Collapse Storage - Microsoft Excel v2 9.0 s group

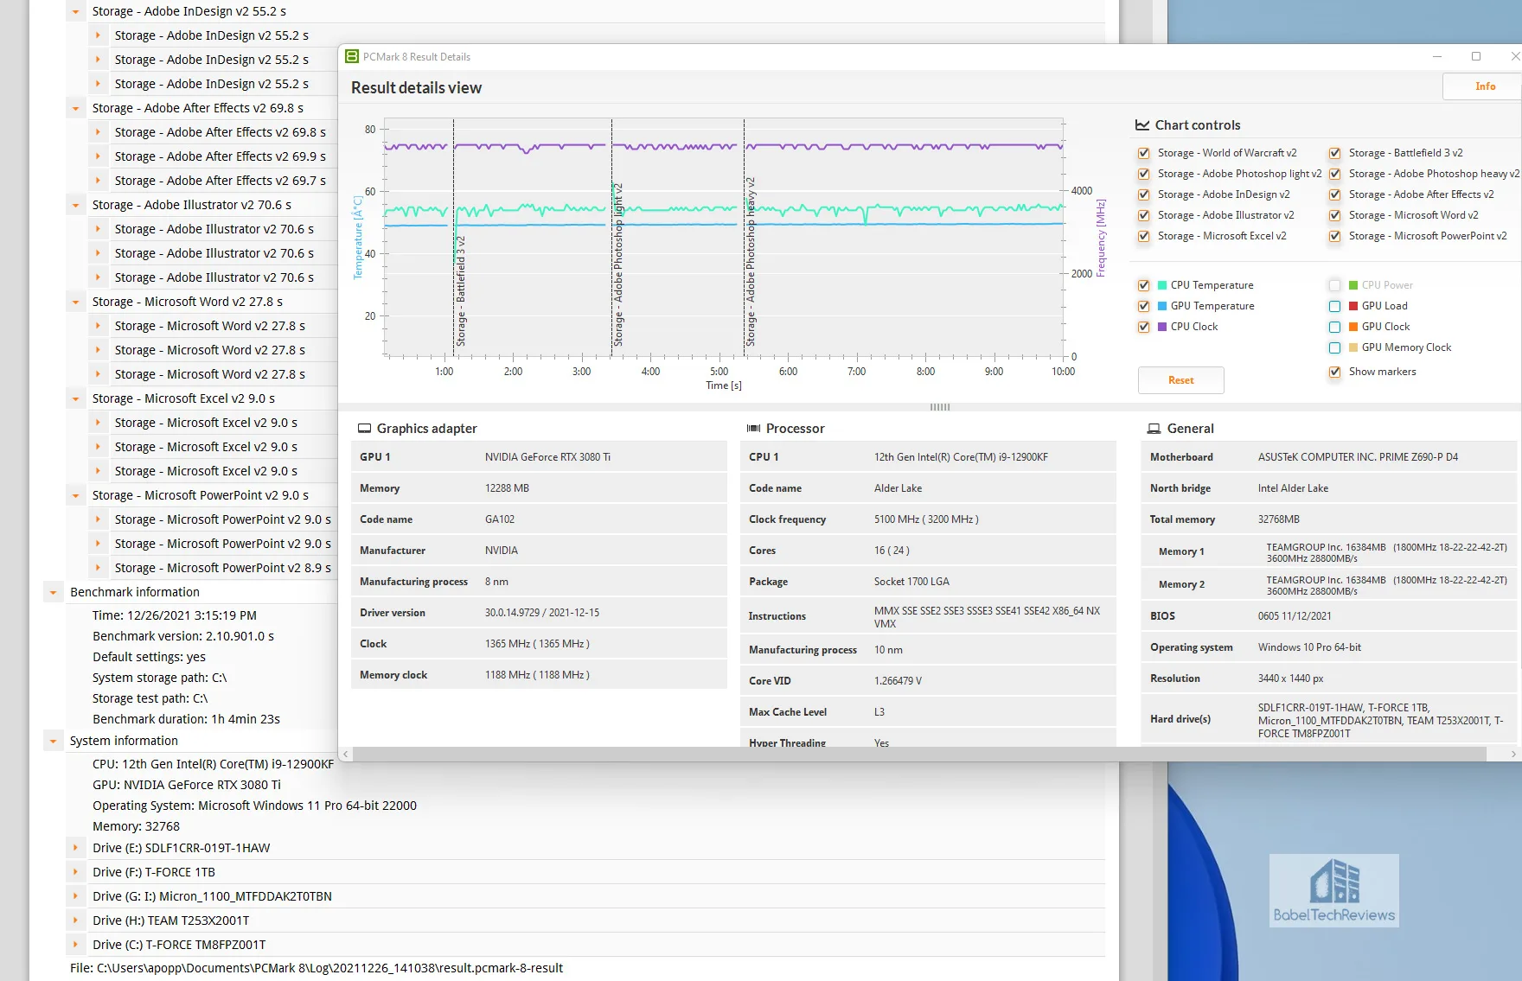click(75, 399)
